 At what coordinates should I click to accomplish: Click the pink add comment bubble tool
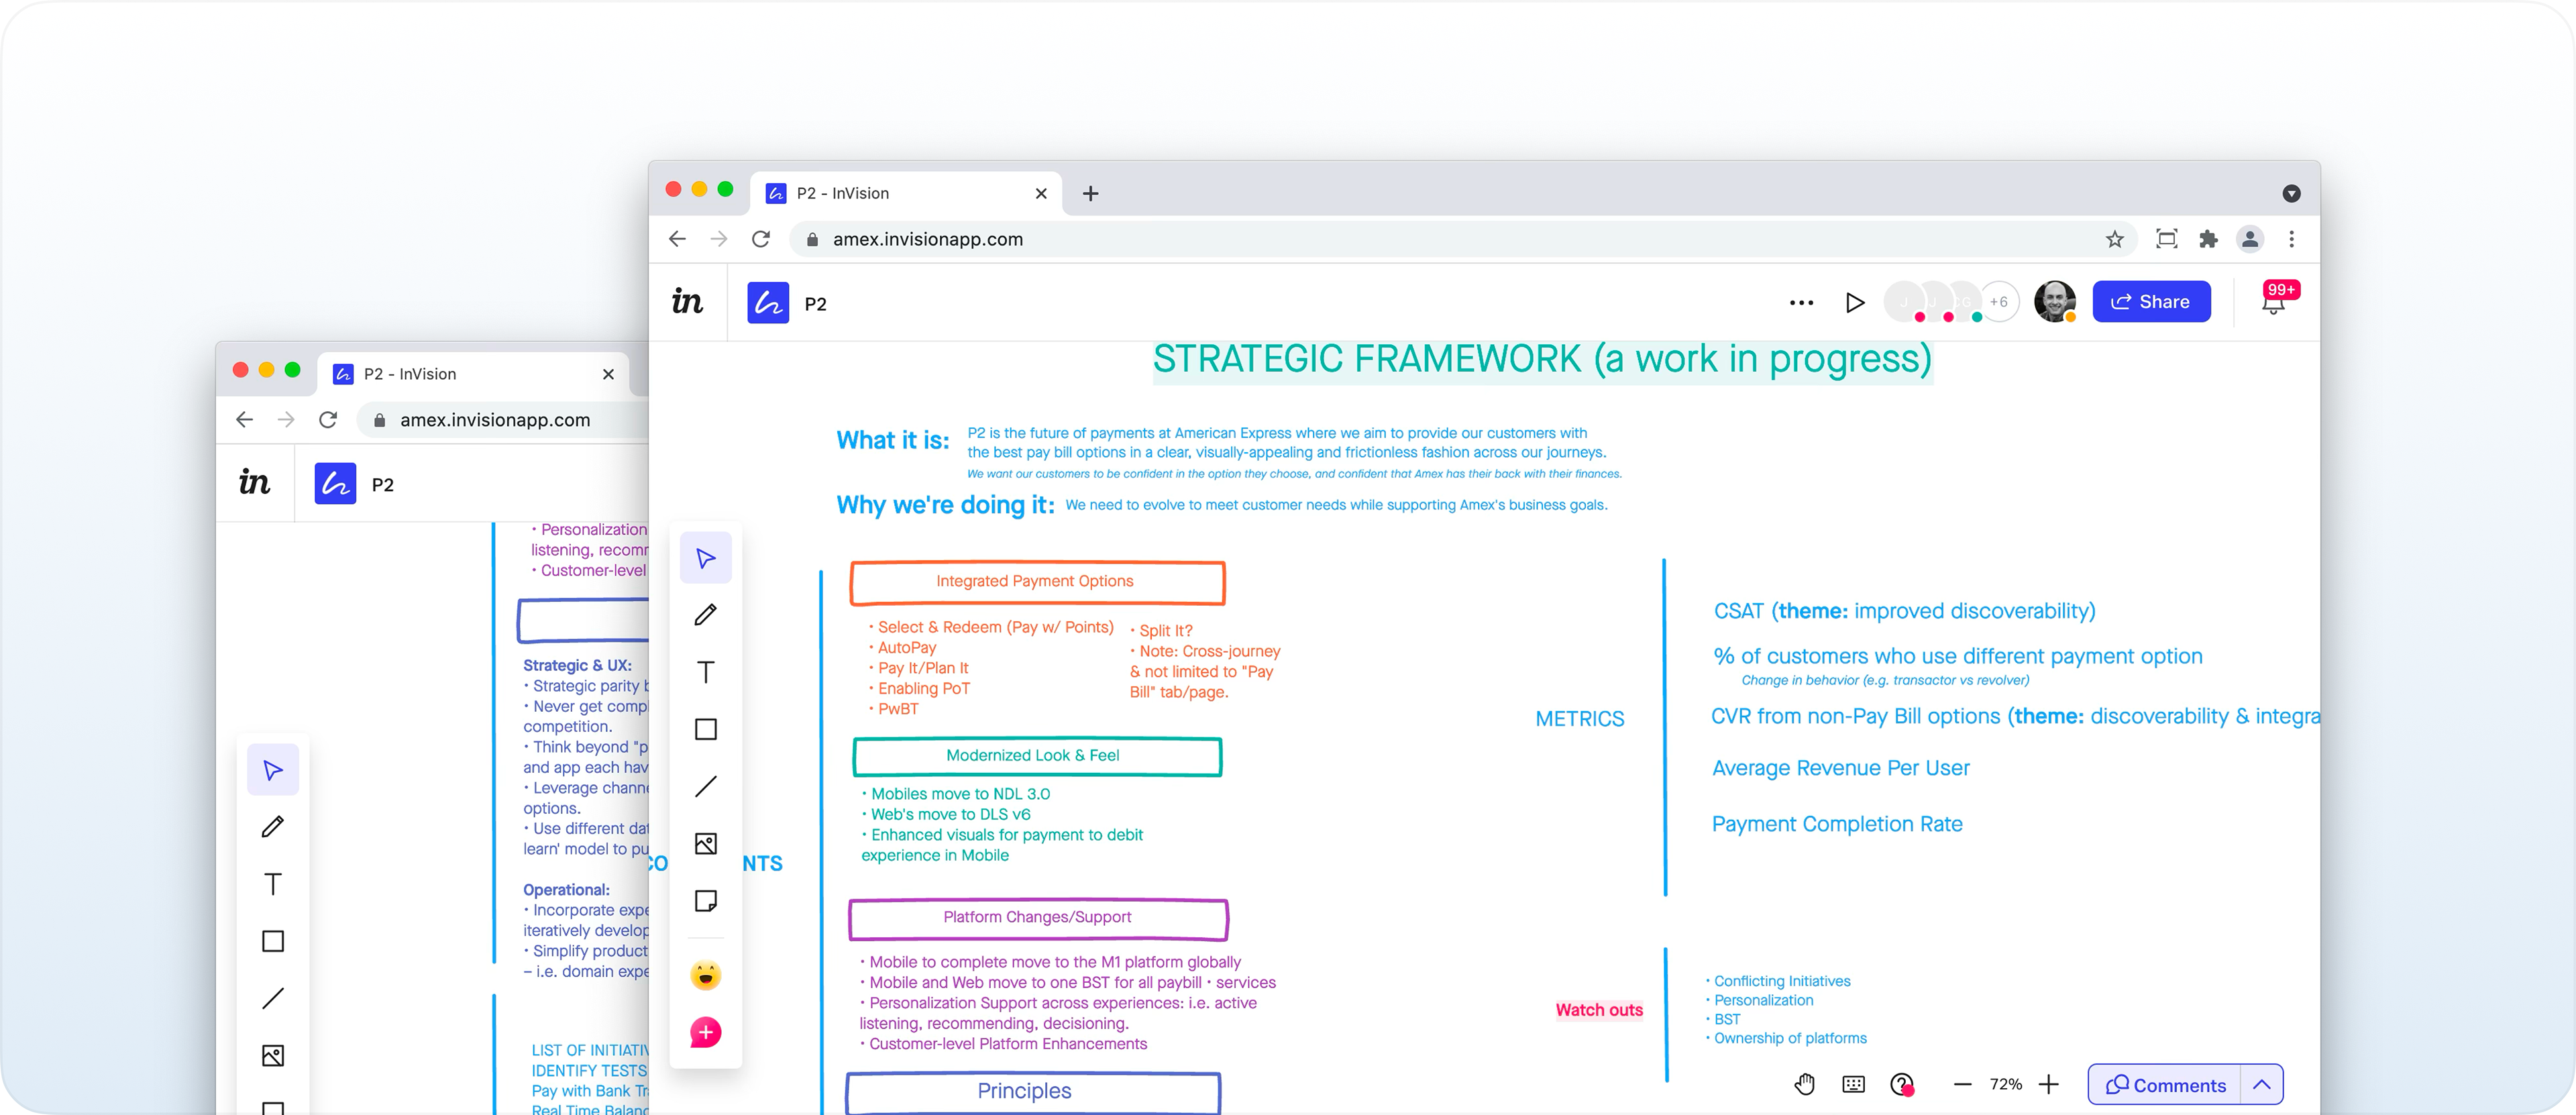point(705,1032)
